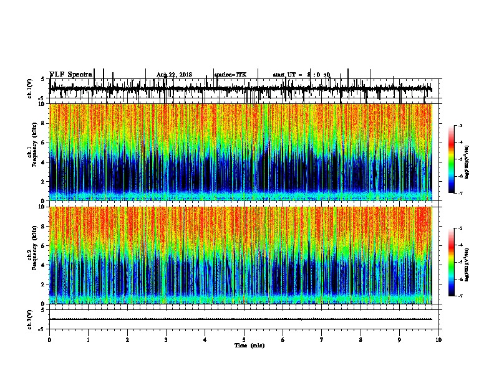Click the time axis tick label "7"

coord(322,340)
